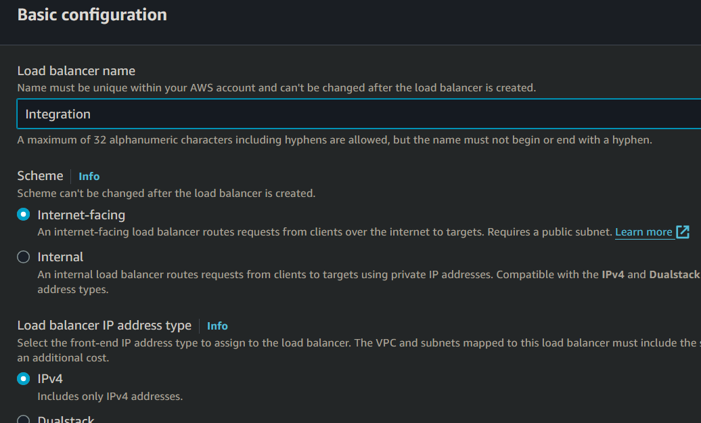Select the Internet-facing radio button
Screen dimensions: 701x423
(24, 215)
